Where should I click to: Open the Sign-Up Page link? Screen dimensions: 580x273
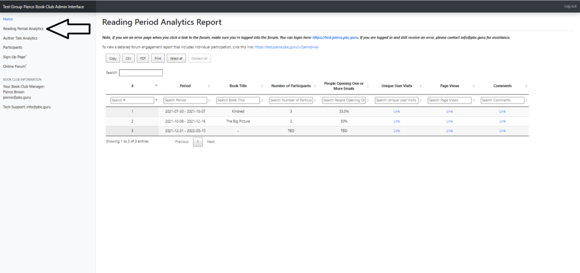[x=14, y=57]
